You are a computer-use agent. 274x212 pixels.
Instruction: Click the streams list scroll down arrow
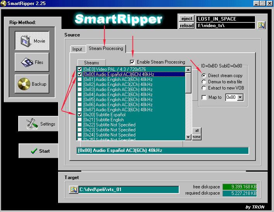pos(188,137)
